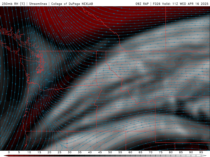Click the colorbar label '25'
This screenshot has height=157, width=210.
pyautogui.click(x=60, y=152)
